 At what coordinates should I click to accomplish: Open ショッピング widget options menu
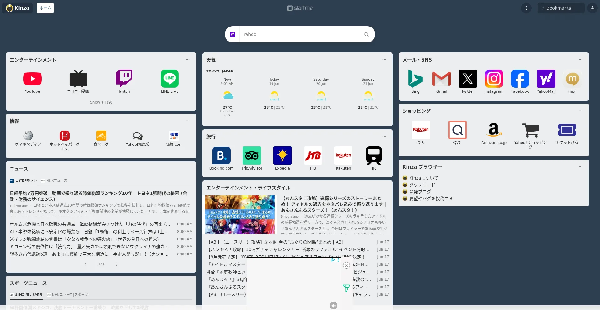[581, 111]
